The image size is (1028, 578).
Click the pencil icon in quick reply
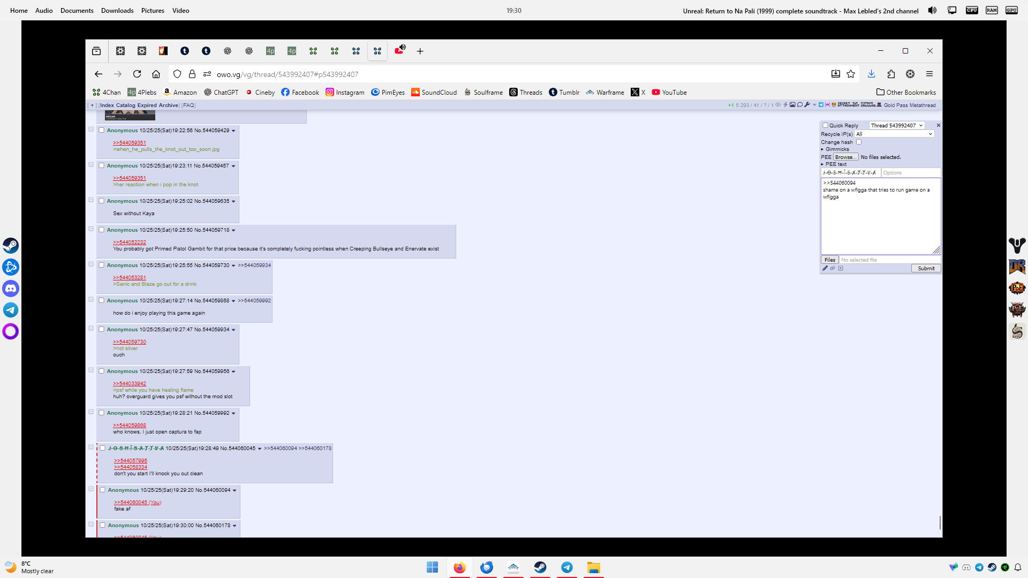pos(825,269)
